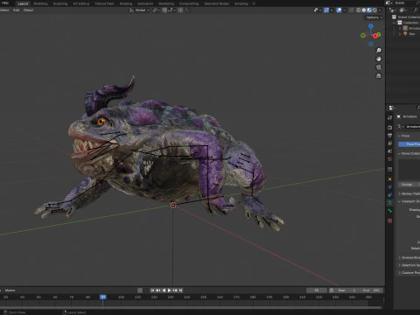Switch to rendered viewport shading
Viewport: 420px width, 315px height.
374,10
